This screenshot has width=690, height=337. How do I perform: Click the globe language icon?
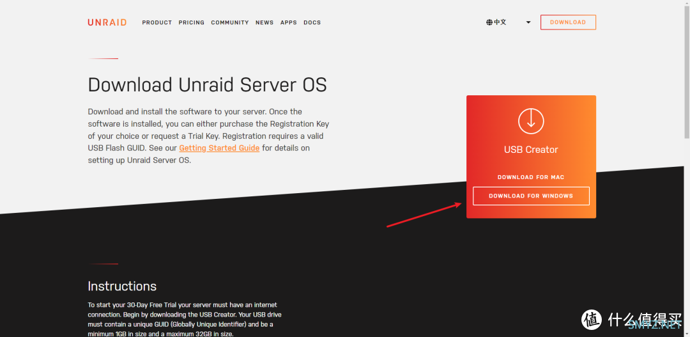489,22
